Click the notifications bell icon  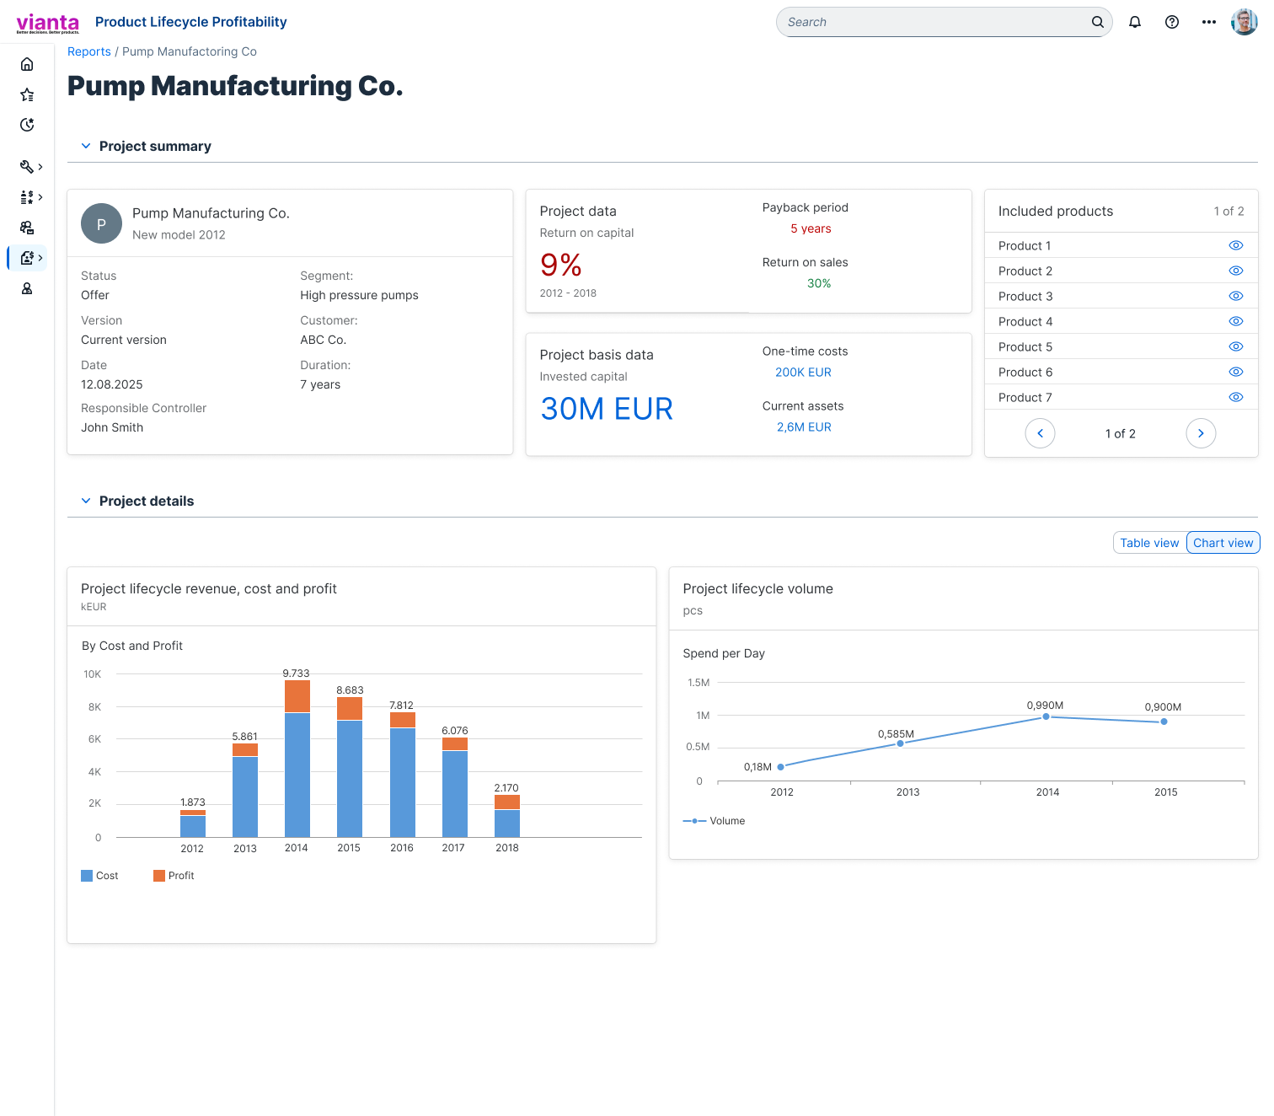[x=1135, y=22]
